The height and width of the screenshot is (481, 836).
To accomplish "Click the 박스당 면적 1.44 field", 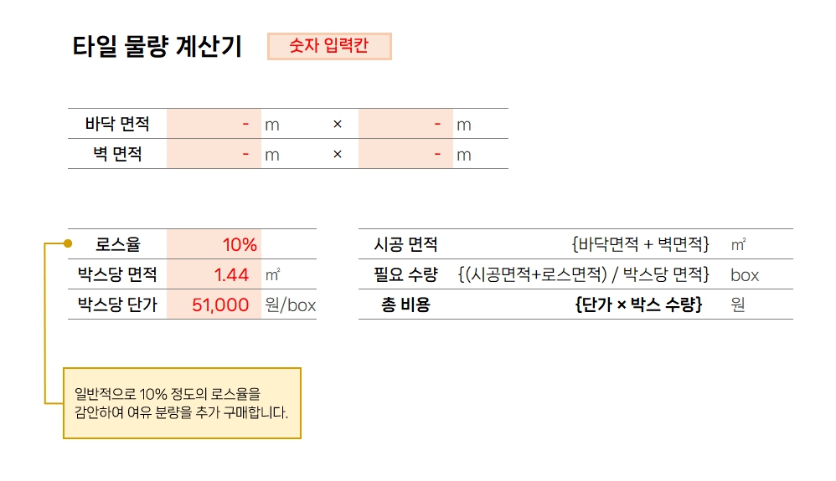I will 214,274.
